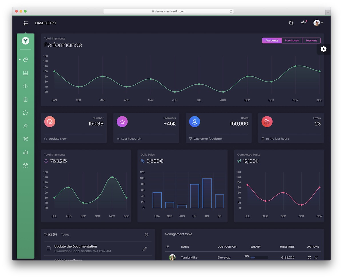Select the Purchases tab
This screenshot has width=343, height=278.
(x=292, y=41)
